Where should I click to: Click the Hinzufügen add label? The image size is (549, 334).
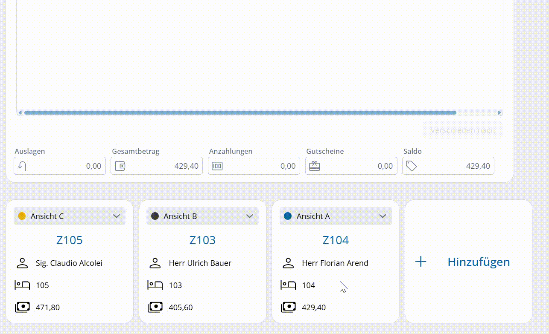479,262
